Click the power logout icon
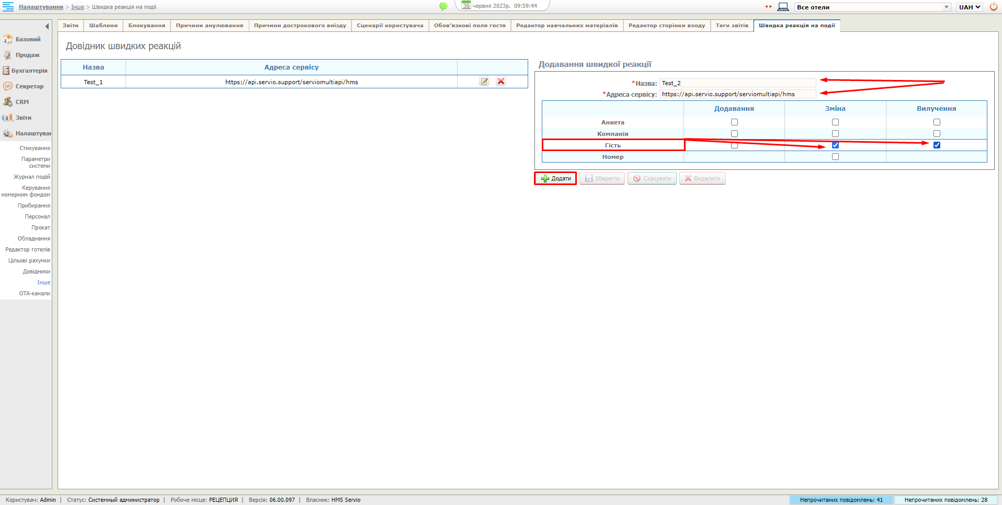Image resolution: width=1002 pixels, height=505 pixels. click(993, 7)
